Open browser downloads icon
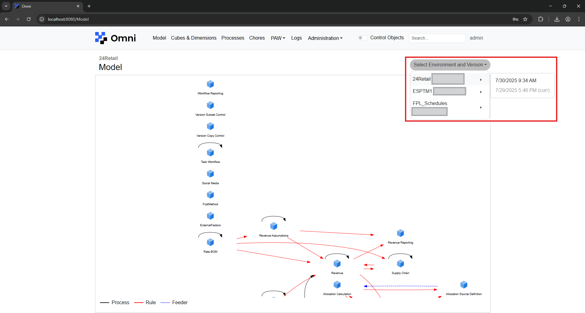The width and height of the screenshot is (585, 313). point(557,19)
